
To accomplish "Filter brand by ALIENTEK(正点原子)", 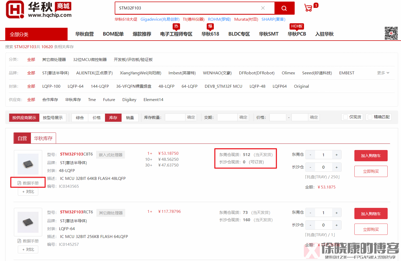I will tap(95, 73).
